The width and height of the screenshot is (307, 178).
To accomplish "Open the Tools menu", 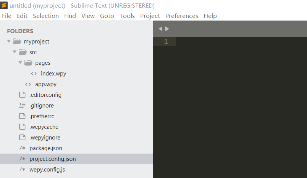I will click(127, 16).
